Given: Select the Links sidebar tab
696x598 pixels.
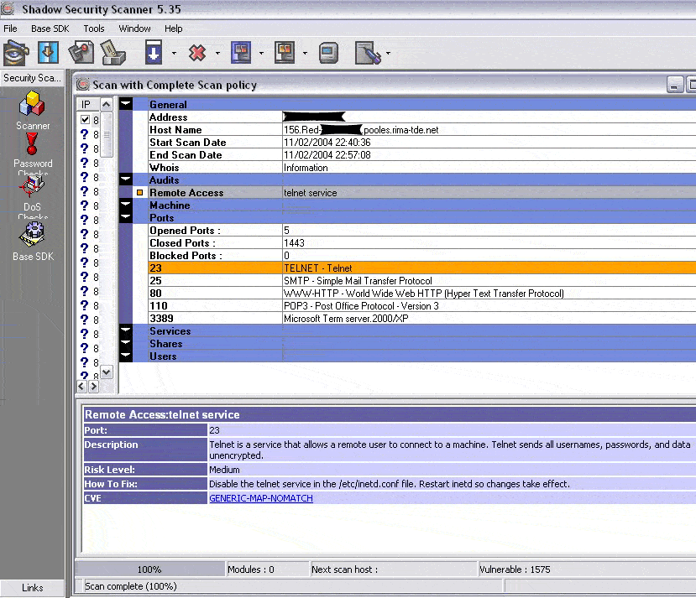Looking at the screenshot, I should click(32, 588).
